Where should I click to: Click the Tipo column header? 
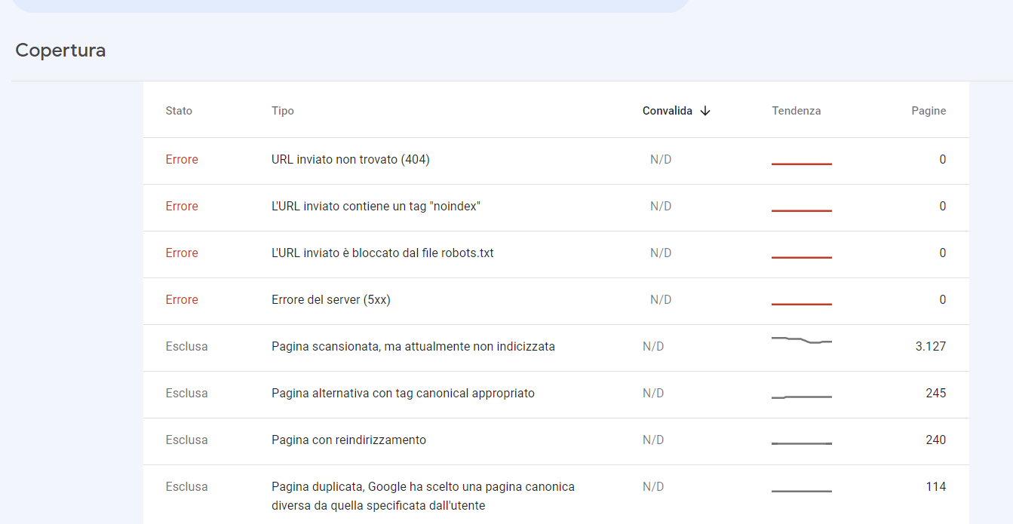pyautogui.click(x=283, y=111)
